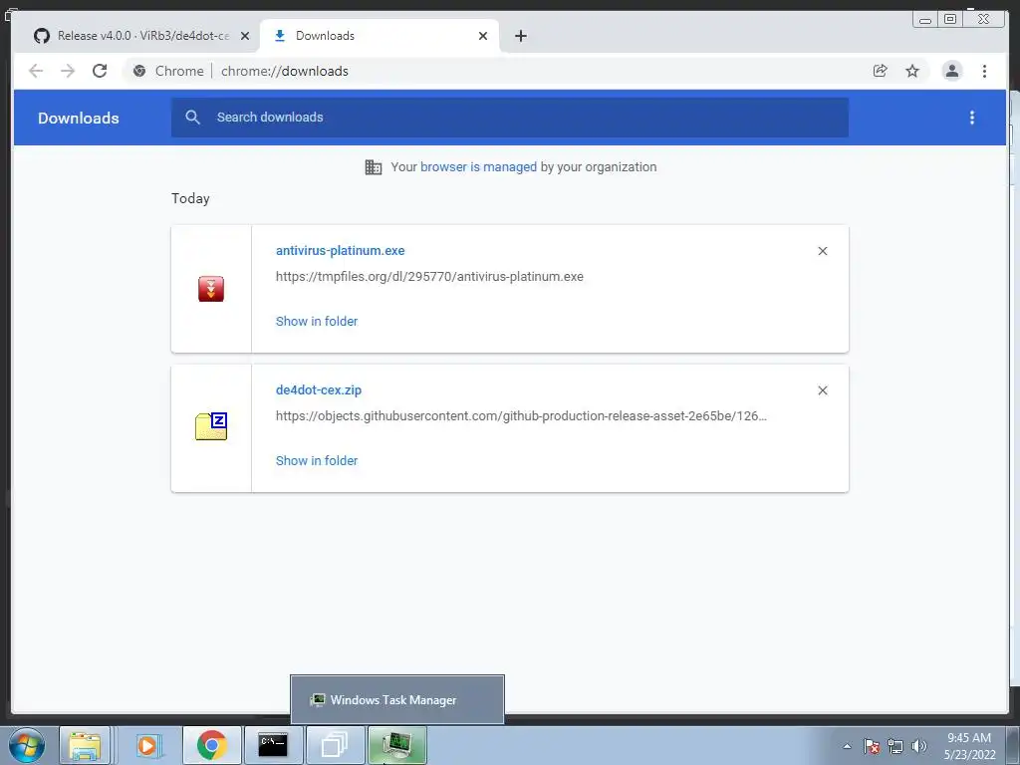Screen dimensions: 1020x765
Task: Close the Release v4.0.0 GitHub tab
Action: click(x=245, y=36)
